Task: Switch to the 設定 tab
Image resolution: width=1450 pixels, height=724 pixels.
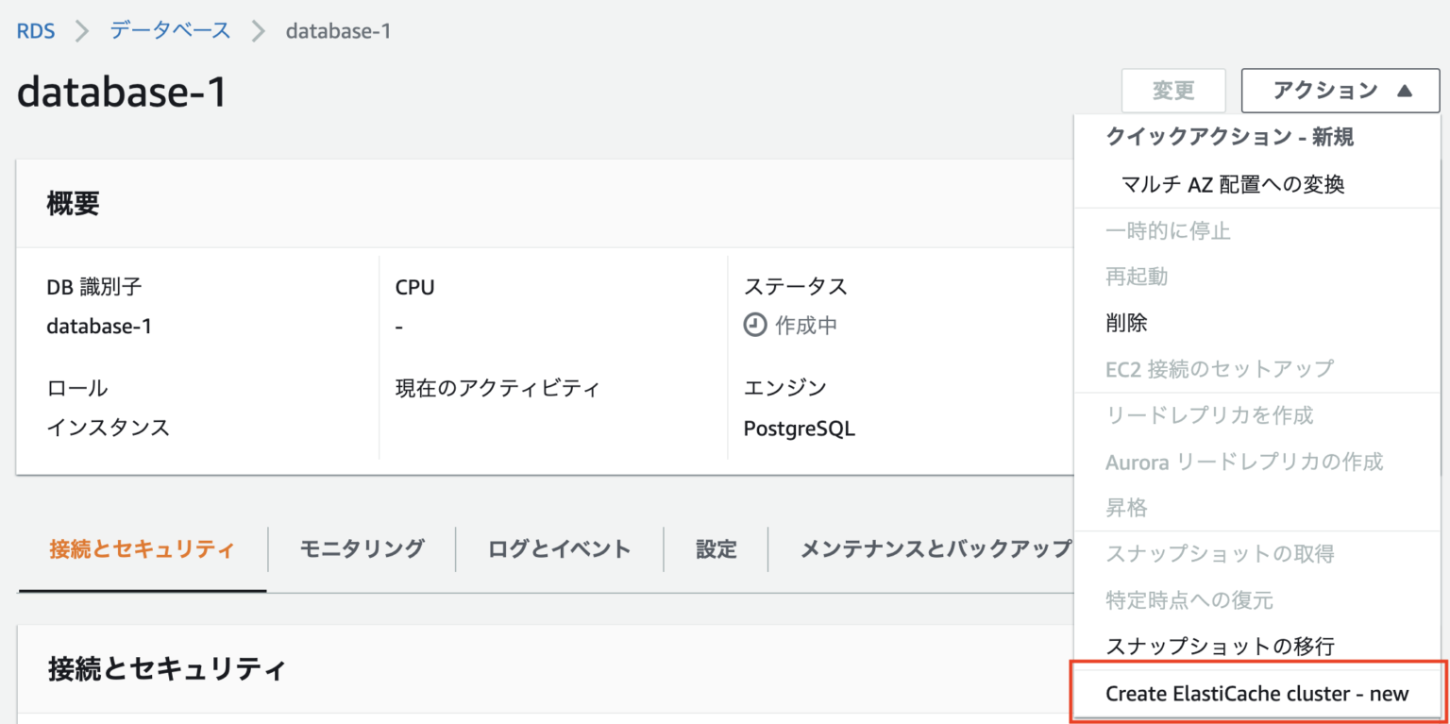Action: coord(716,548)
